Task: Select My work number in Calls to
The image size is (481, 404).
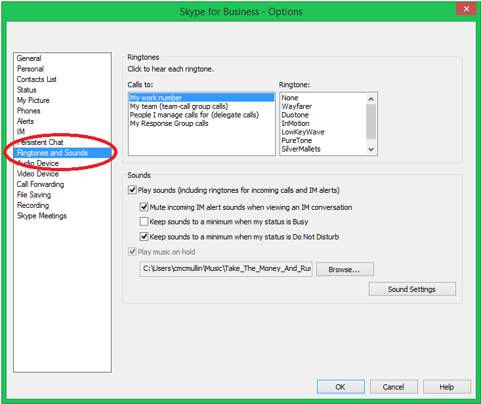Action: pyautogui.click(x=201, y=98)
